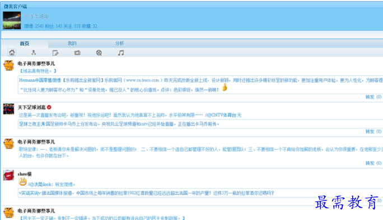
Task: Open the show很 author name
Action: point(25,174)
